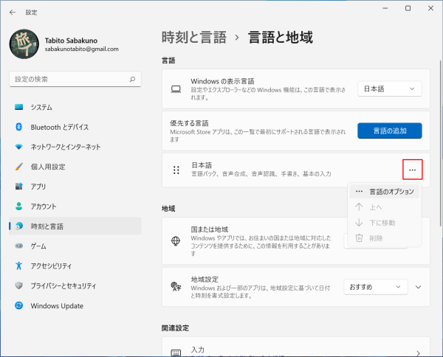Click the three-dot more button for 日本語
Screen dimensions: 443x357
pyautogui.click(x=412, y=170)
